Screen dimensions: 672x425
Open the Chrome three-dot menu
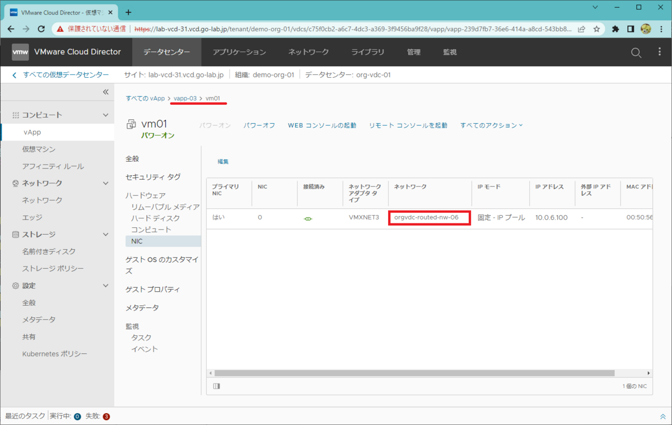[661, 29]
